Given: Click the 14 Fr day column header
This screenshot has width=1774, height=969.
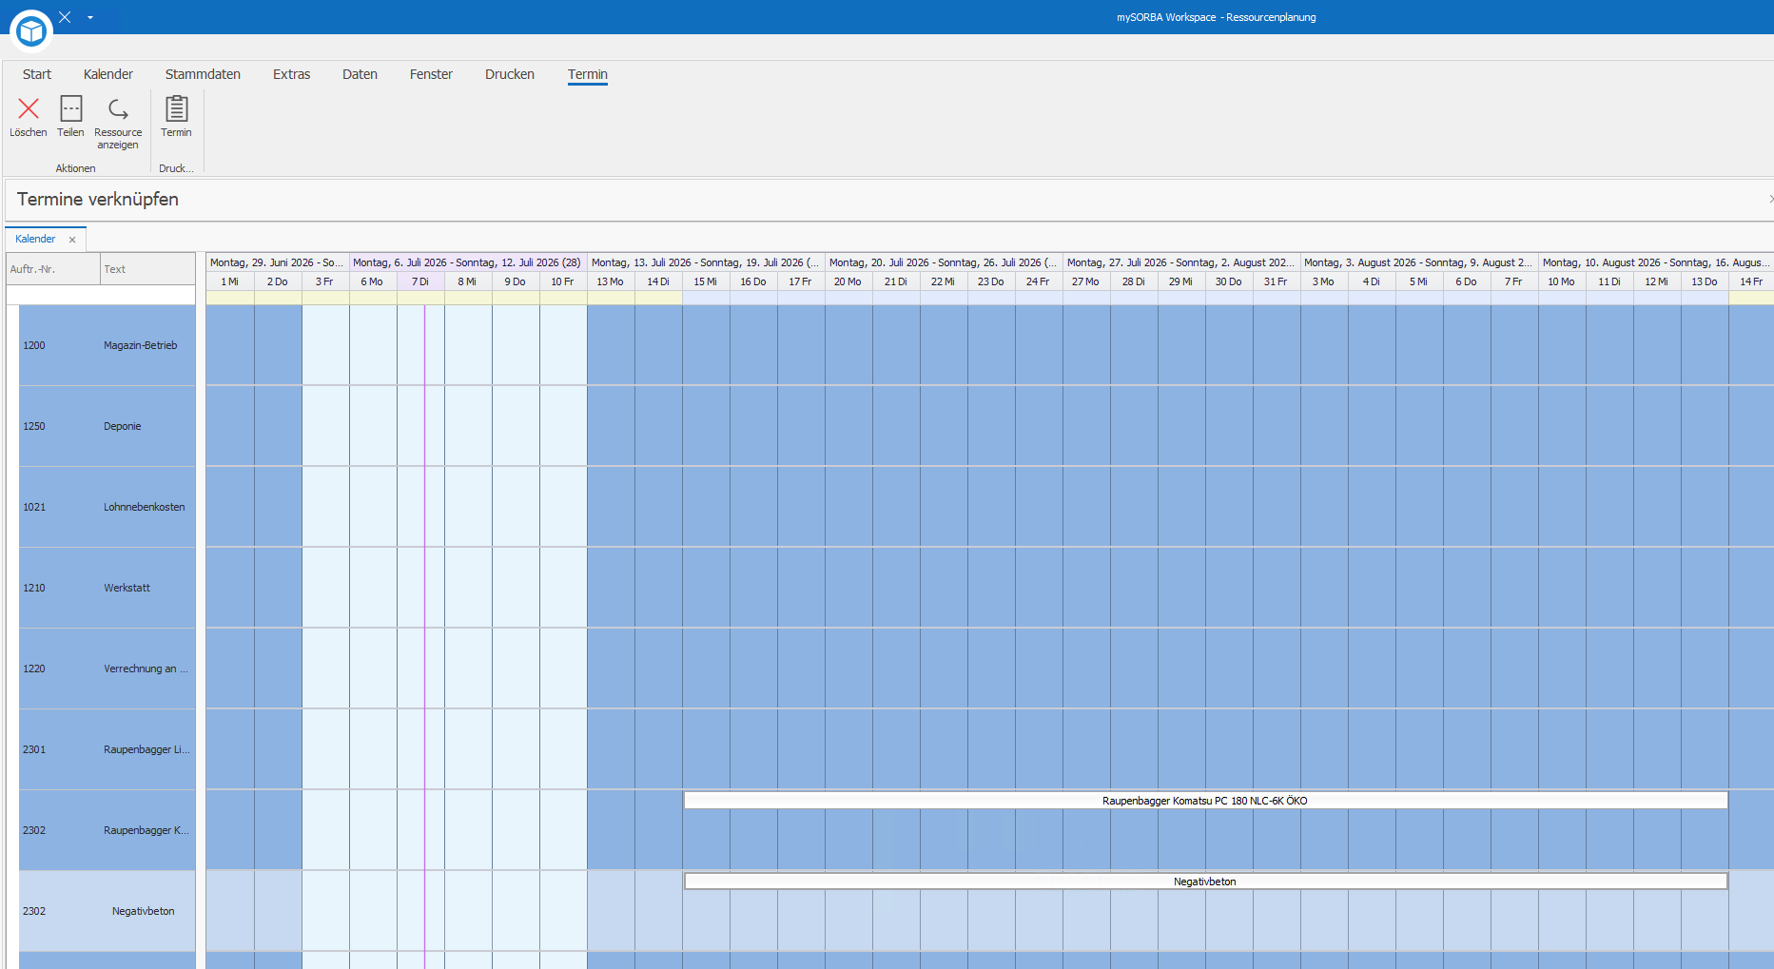Looking at the screenshot, I should click(1751, 281).
